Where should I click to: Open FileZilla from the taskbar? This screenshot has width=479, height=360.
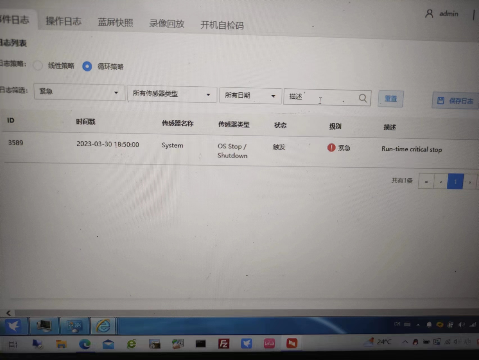pos(224,344)
